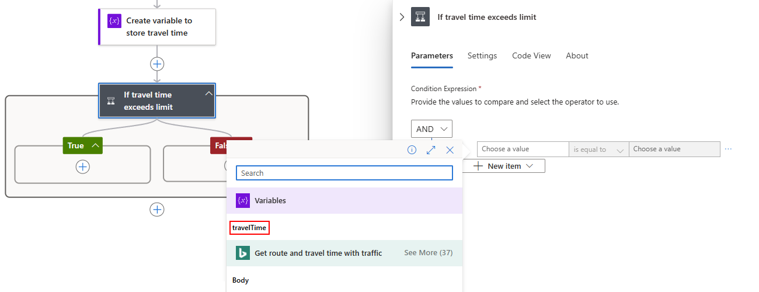The width and height of the screenshot is (759, 292).
Task: Collapse the If travel time exceeds limit node
Action: (208, 94)
